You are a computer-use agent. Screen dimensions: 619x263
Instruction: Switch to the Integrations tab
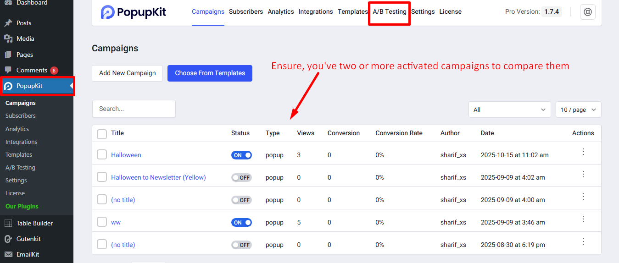point(316,11)
